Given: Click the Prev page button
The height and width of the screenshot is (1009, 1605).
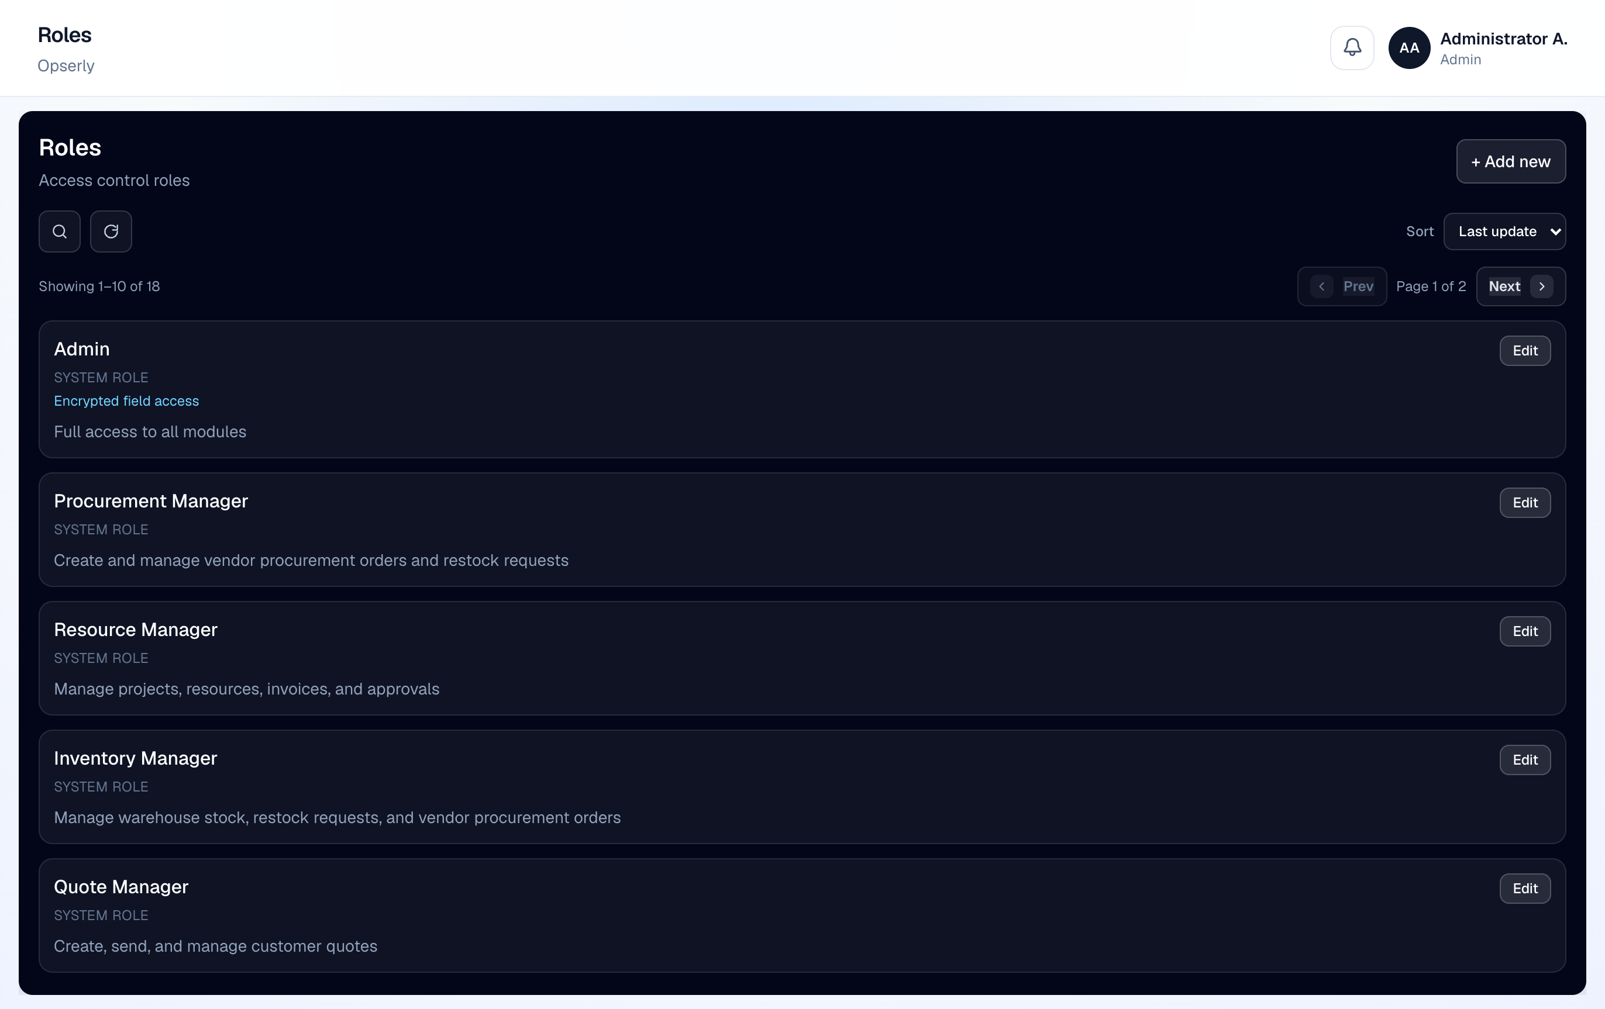Looking at the screenshot, I should click(1342, 286).
